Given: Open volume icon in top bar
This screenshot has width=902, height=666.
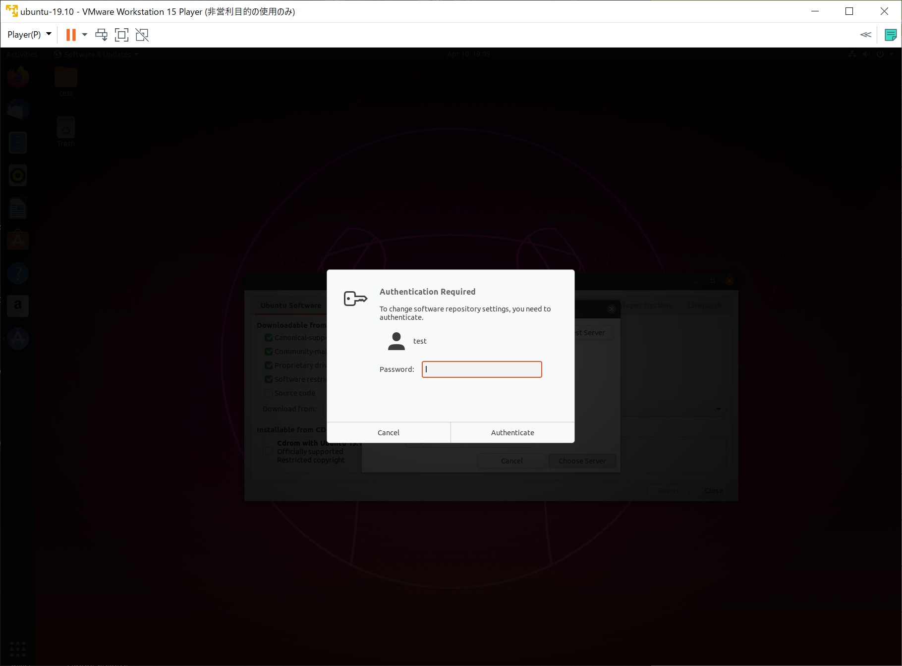Looking at the screenshot, I should coord(866,54).
